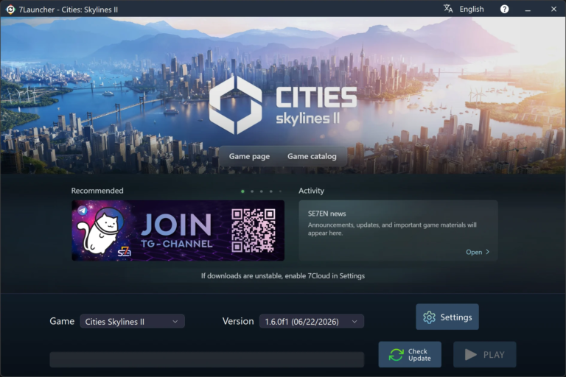Open the Join TG-Channel banner
Image resolution: width=566 pixels, height=377 pixels.
[x=178, y=230]
